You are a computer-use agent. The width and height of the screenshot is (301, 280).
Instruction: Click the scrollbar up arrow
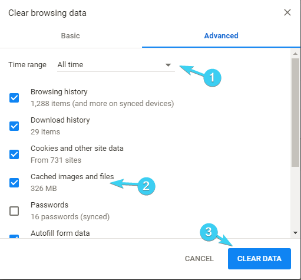[295, 54]
